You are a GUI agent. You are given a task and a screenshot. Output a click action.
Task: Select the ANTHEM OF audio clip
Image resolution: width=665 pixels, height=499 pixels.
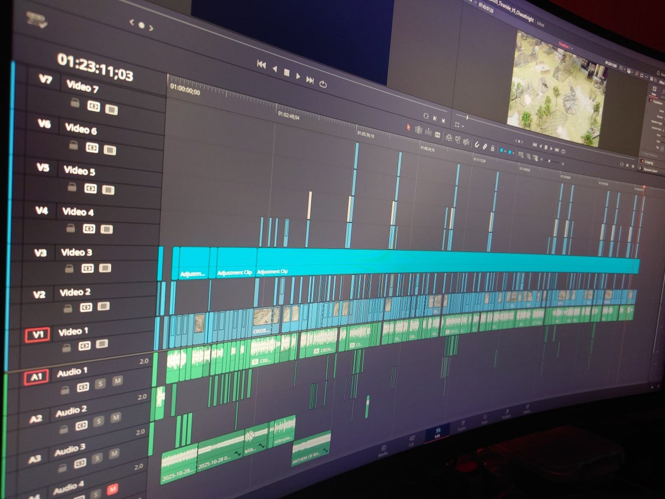311,447
